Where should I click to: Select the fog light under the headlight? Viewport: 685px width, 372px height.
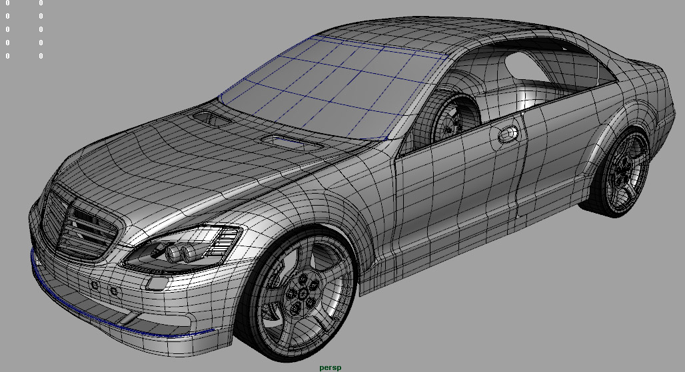pos(157,283)
